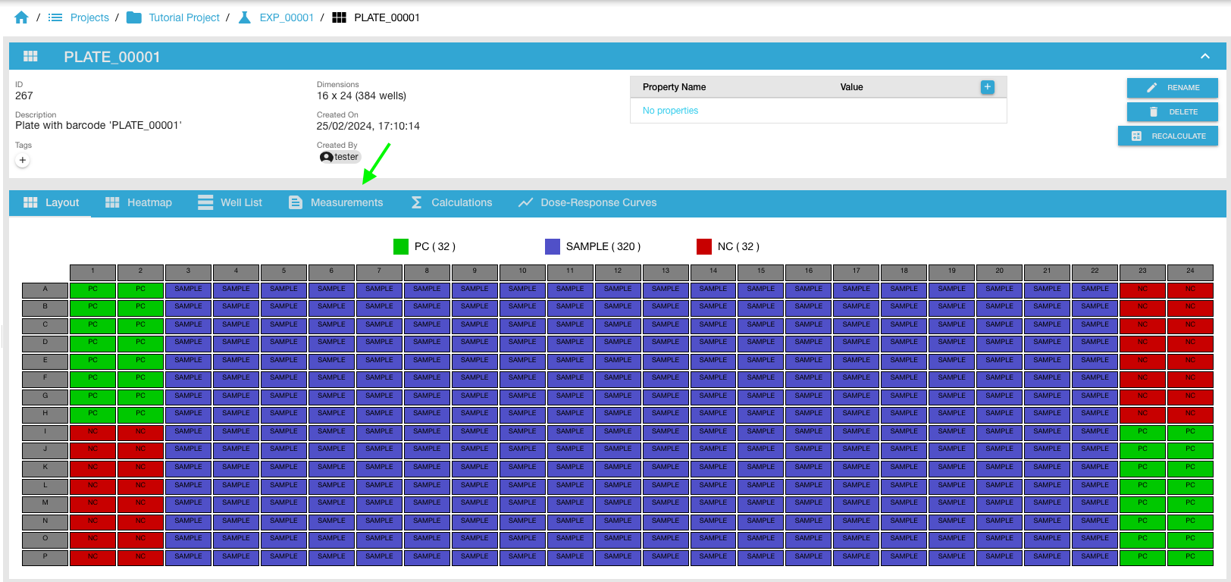Image resolution: width=1231 pixels, height=582 pixels.
Task: Click the plus icon to add property
Action: [x=987, y=87]
